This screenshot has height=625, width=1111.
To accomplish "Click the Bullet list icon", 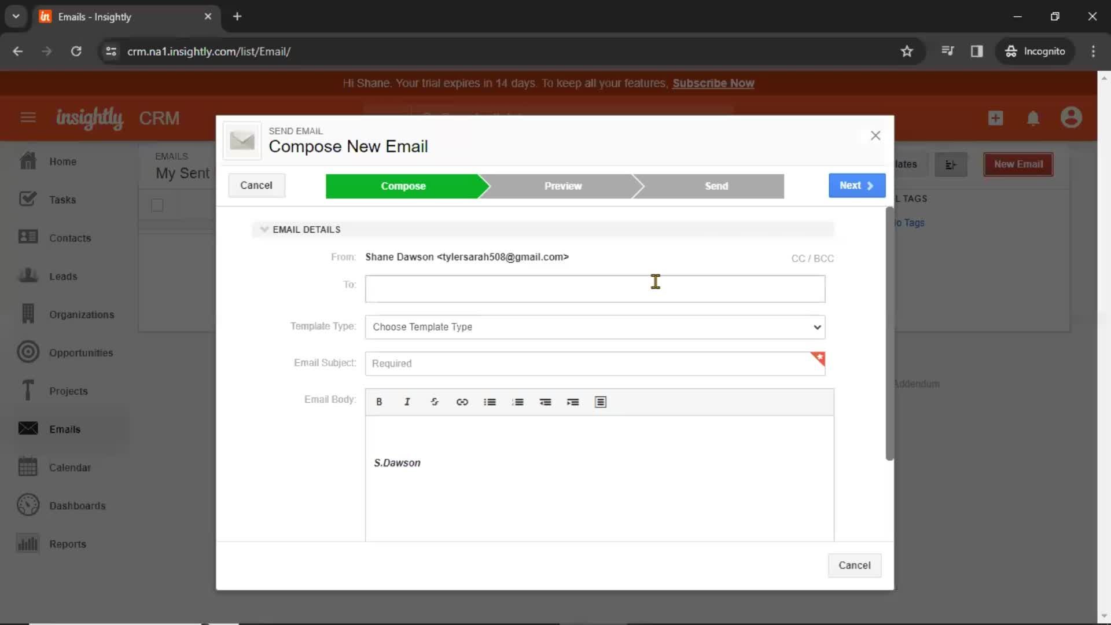I will click(x=490, y=402).
